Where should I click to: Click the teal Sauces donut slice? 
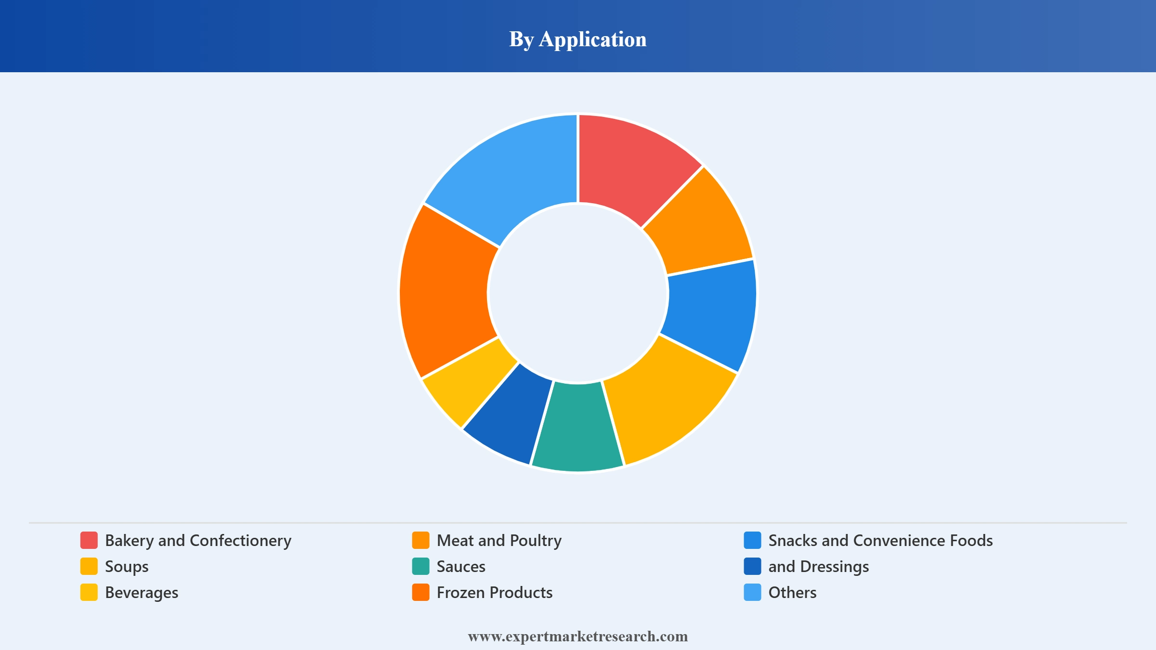click(x=578, y=426)
